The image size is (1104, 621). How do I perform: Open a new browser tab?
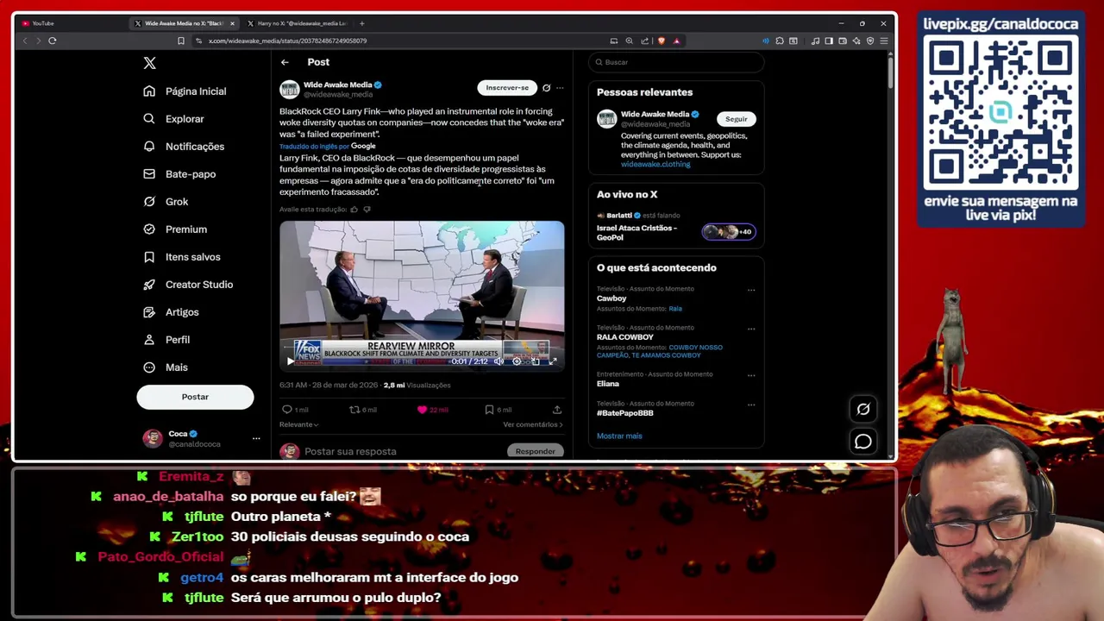click(x=362, y=23)
